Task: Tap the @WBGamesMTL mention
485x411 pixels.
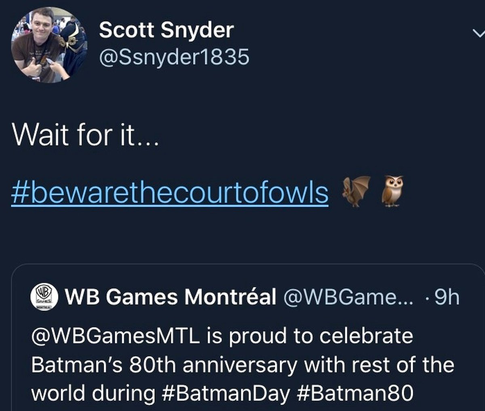Action: point(115,336)
